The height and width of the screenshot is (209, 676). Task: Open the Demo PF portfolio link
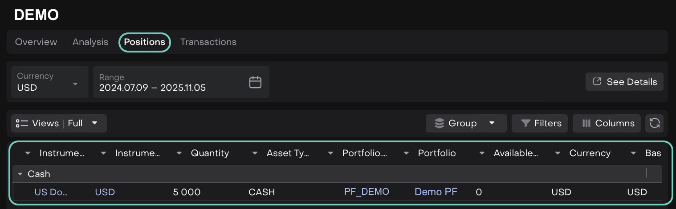tap(436, 192)
